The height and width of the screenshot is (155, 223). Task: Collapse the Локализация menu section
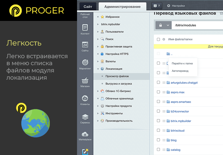click(98, 69)
